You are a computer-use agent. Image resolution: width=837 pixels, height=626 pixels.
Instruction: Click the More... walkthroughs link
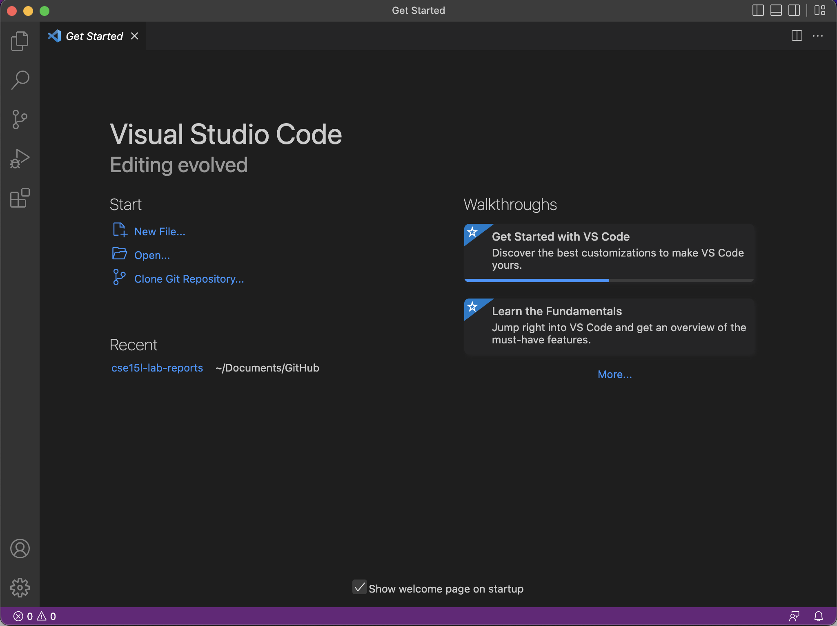[614, 374]
